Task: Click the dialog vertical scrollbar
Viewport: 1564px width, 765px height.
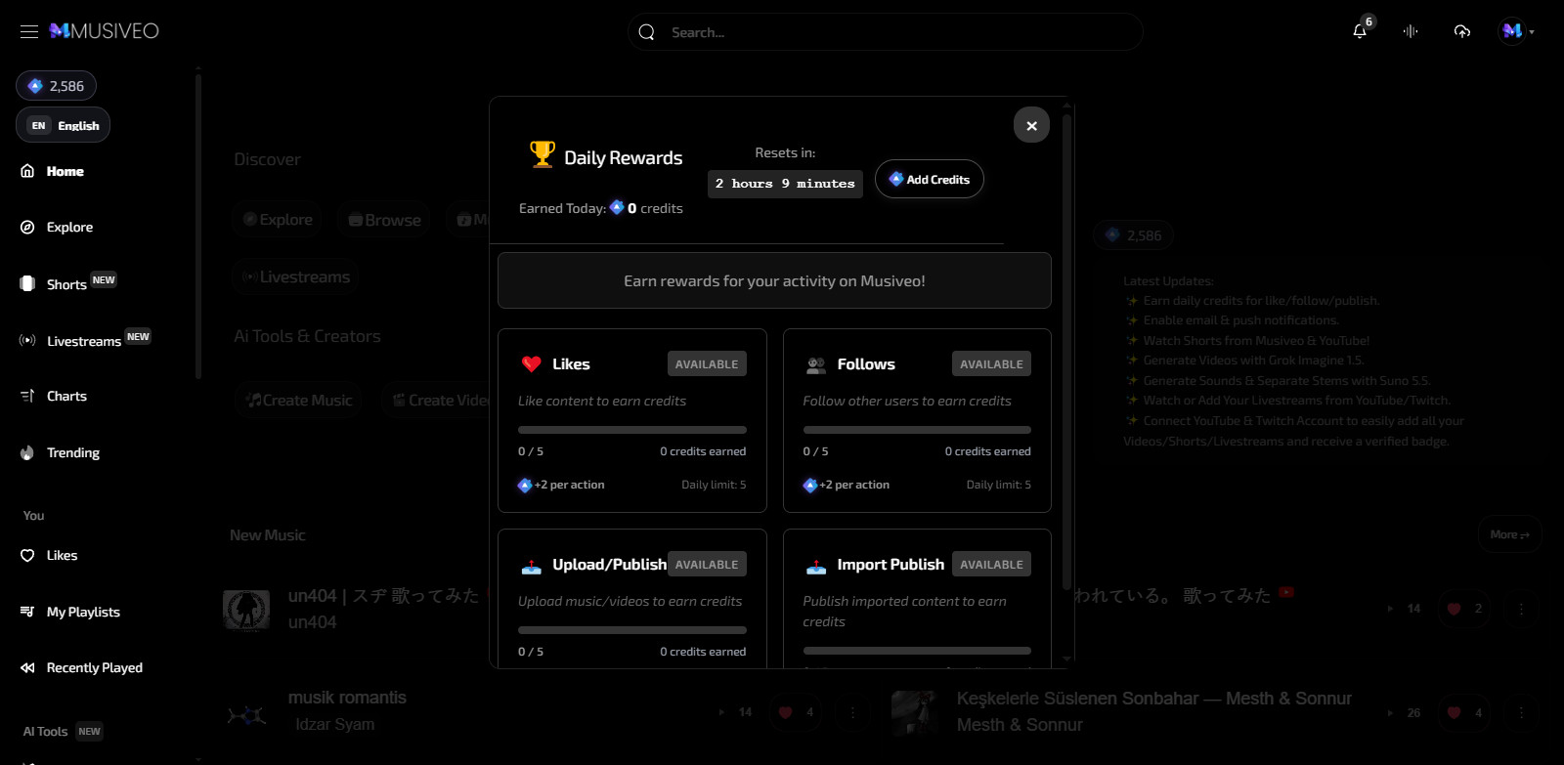Action: coord(1066,352)
